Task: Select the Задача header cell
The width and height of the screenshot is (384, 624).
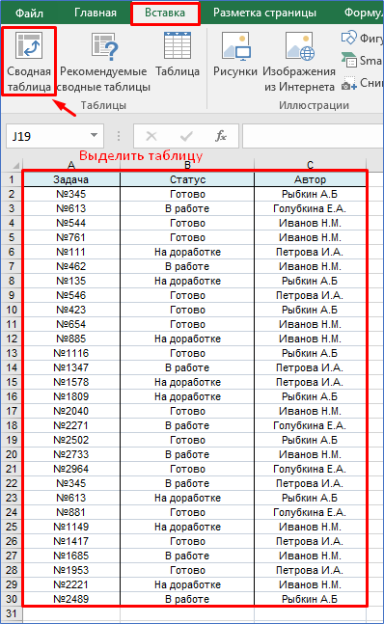Action: [71, 179]
